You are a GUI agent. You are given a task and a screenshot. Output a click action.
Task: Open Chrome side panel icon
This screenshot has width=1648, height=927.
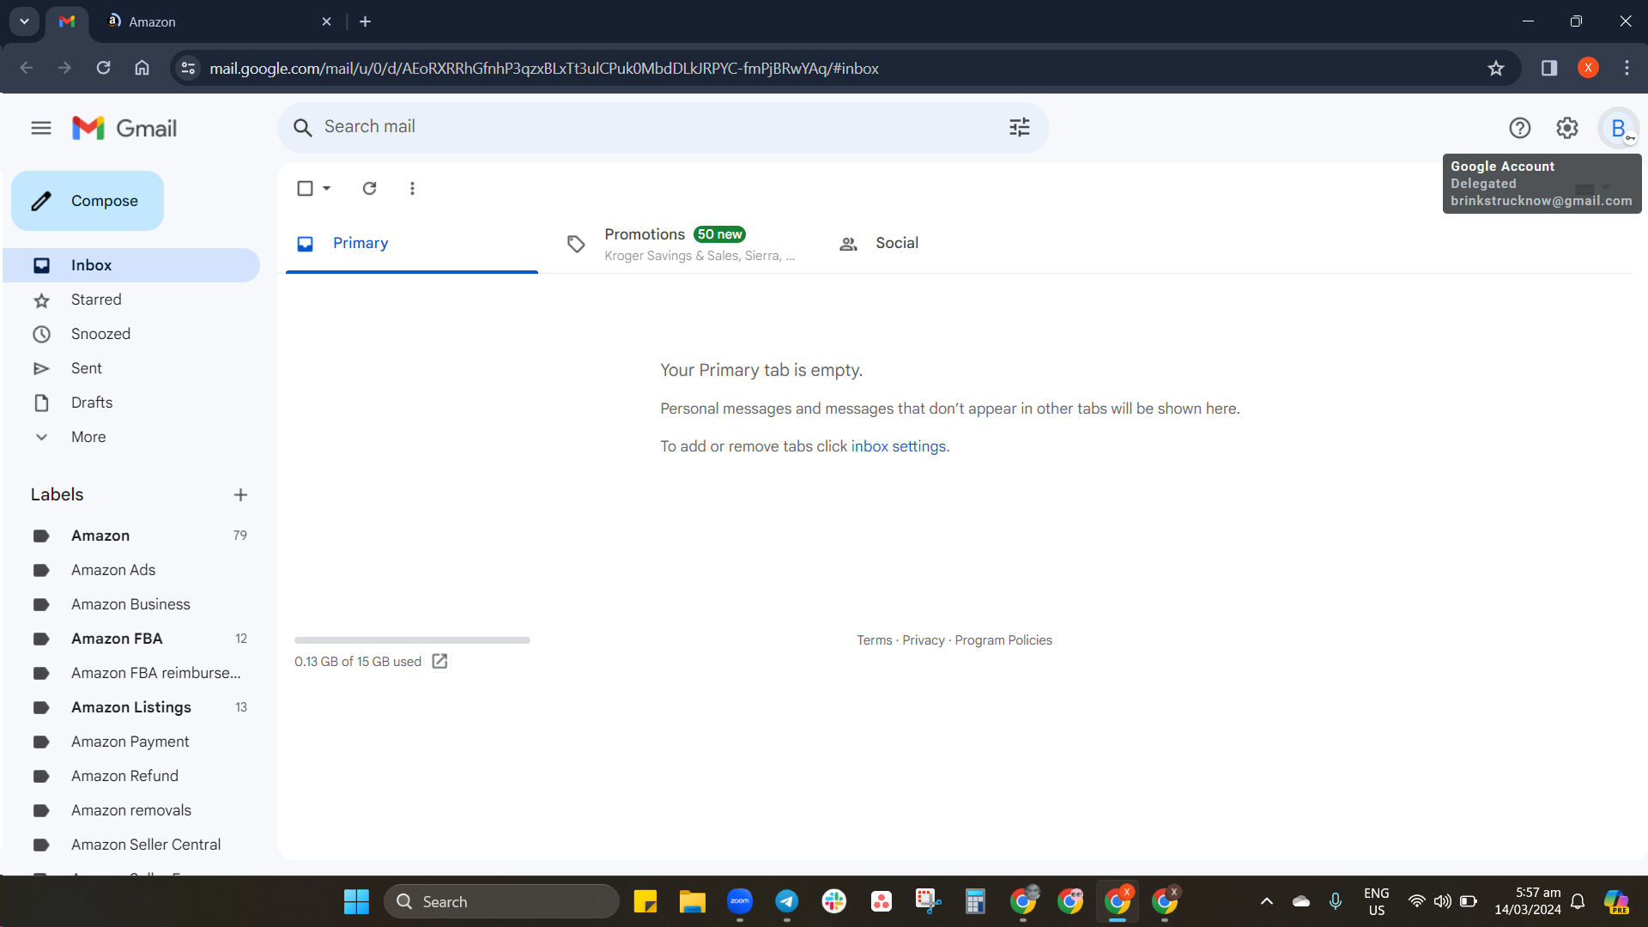coord(1549,68)
